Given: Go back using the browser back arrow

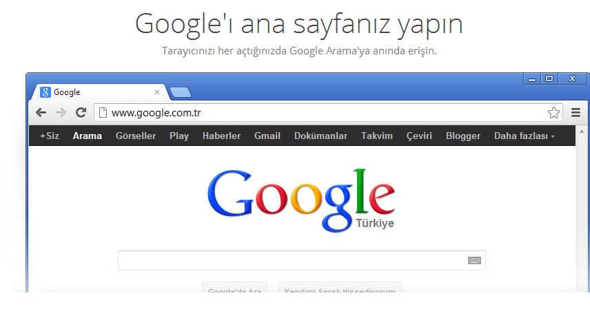Looking at the screenshot, I should pos(41,112).
